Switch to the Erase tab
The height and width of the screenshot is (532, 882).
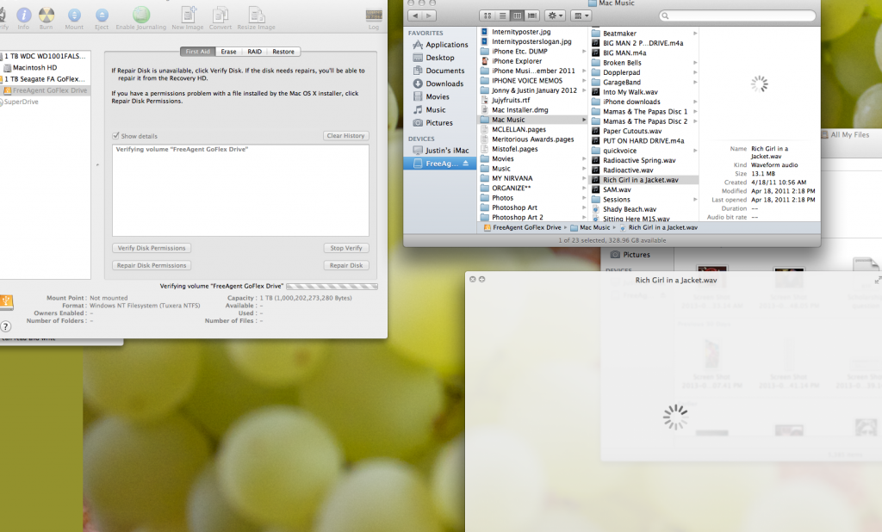[x=228, y=51]
